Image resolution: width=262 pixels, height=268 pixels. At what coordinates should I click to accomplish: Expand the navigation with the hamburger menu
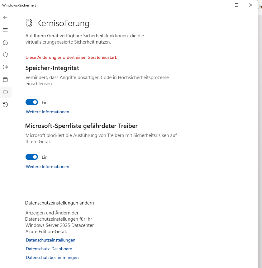click(x=5, y=30)
